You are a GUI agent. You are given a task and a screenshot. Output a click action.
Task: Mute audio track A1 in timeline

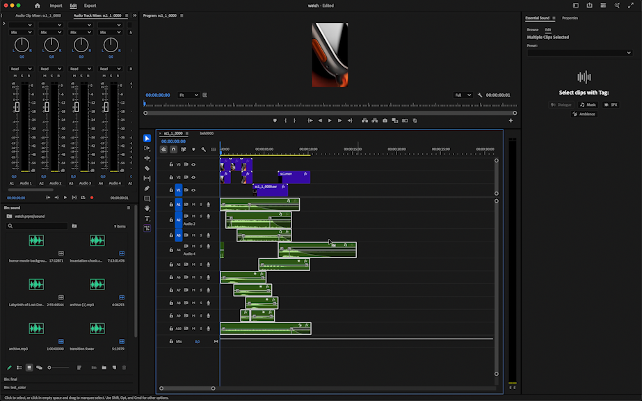193,205
